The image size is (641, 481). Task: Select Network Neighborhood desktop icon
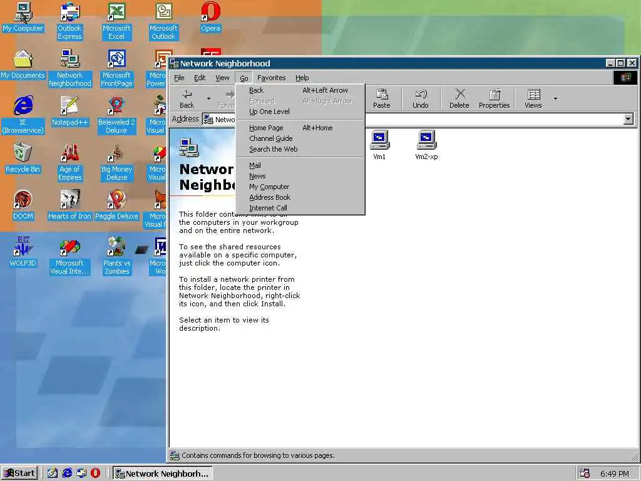pos(70,68)
